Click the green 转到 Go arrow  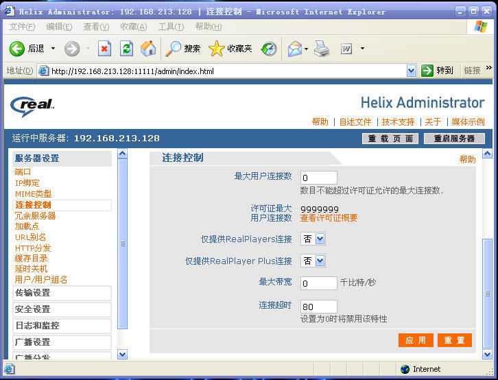(427, 71)
